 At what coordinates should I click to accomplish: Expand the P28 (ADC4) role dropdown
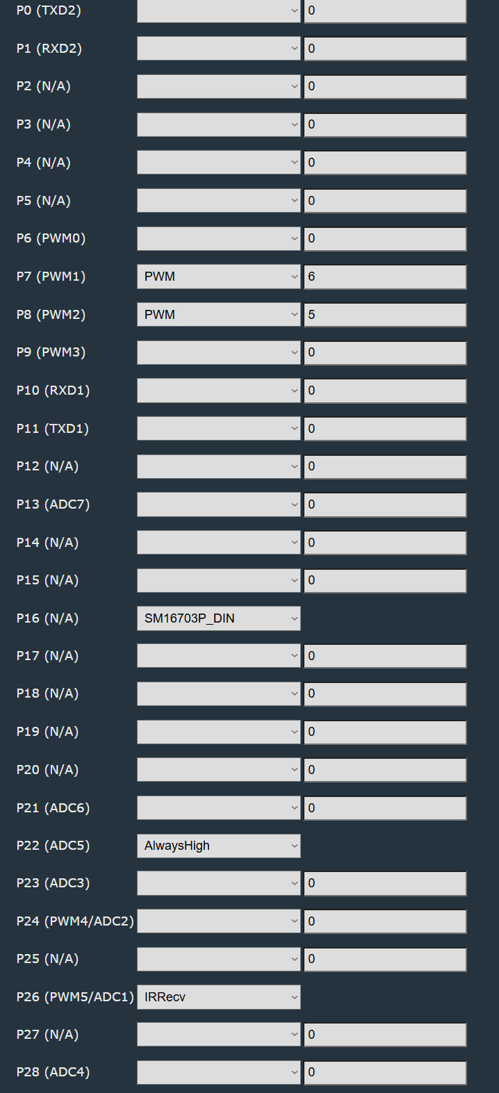[x=218, y=1072]
